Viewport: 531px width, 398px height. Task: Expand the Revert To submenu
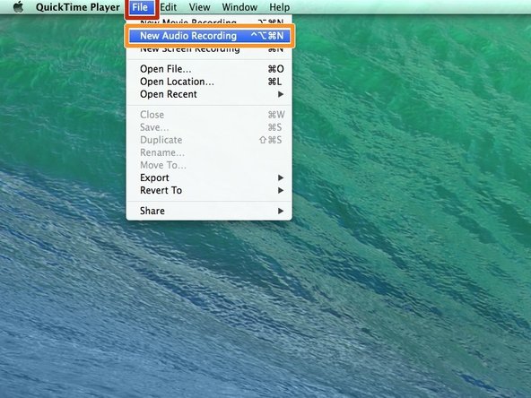(209, 190)
